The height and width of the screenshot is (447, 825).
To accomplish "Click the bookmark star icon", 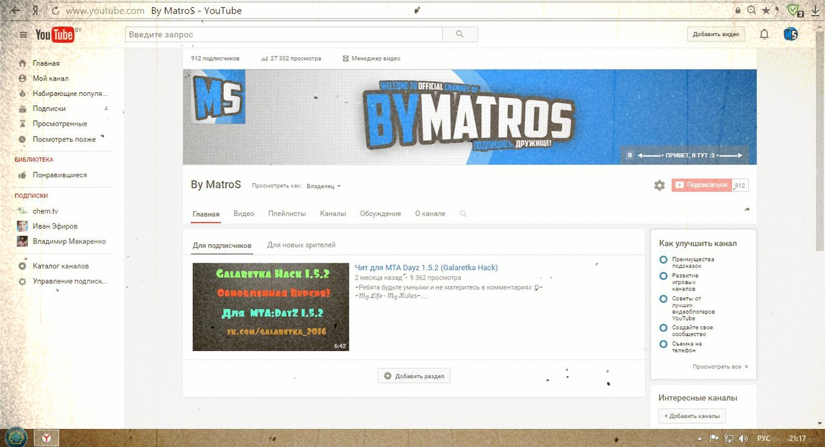I will (766, 10).
